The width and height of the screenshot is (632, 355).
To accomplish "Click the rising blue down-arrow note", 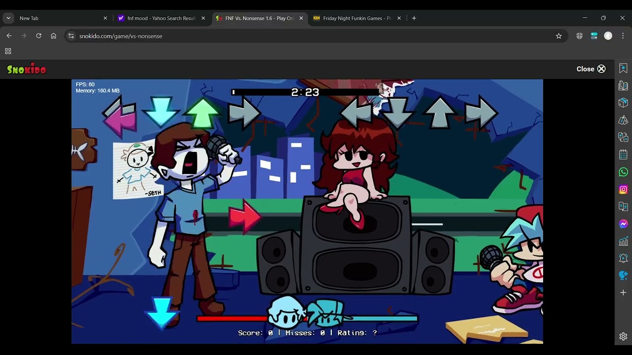I will 161,313.
